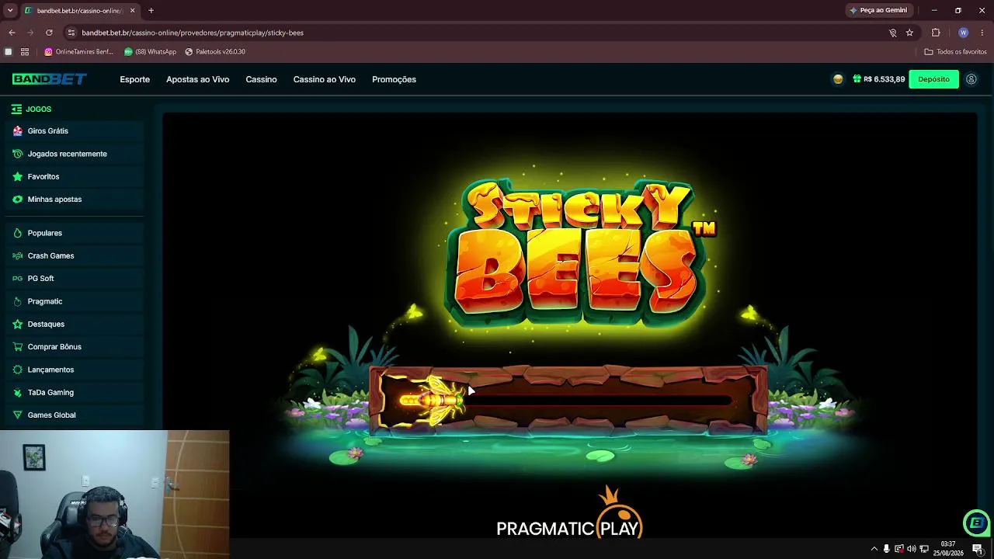
Task: Open the Paletools v26.0.30 bookmark
Action: (215, 52)
